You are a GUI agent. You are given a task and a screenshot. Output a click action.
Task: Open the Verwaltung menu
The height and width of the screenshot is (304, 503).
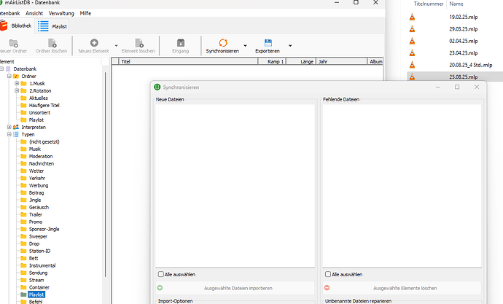61,13
